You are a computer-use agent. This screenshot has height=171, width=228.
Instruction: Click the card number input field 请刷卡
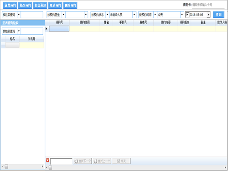coord(208,5)
